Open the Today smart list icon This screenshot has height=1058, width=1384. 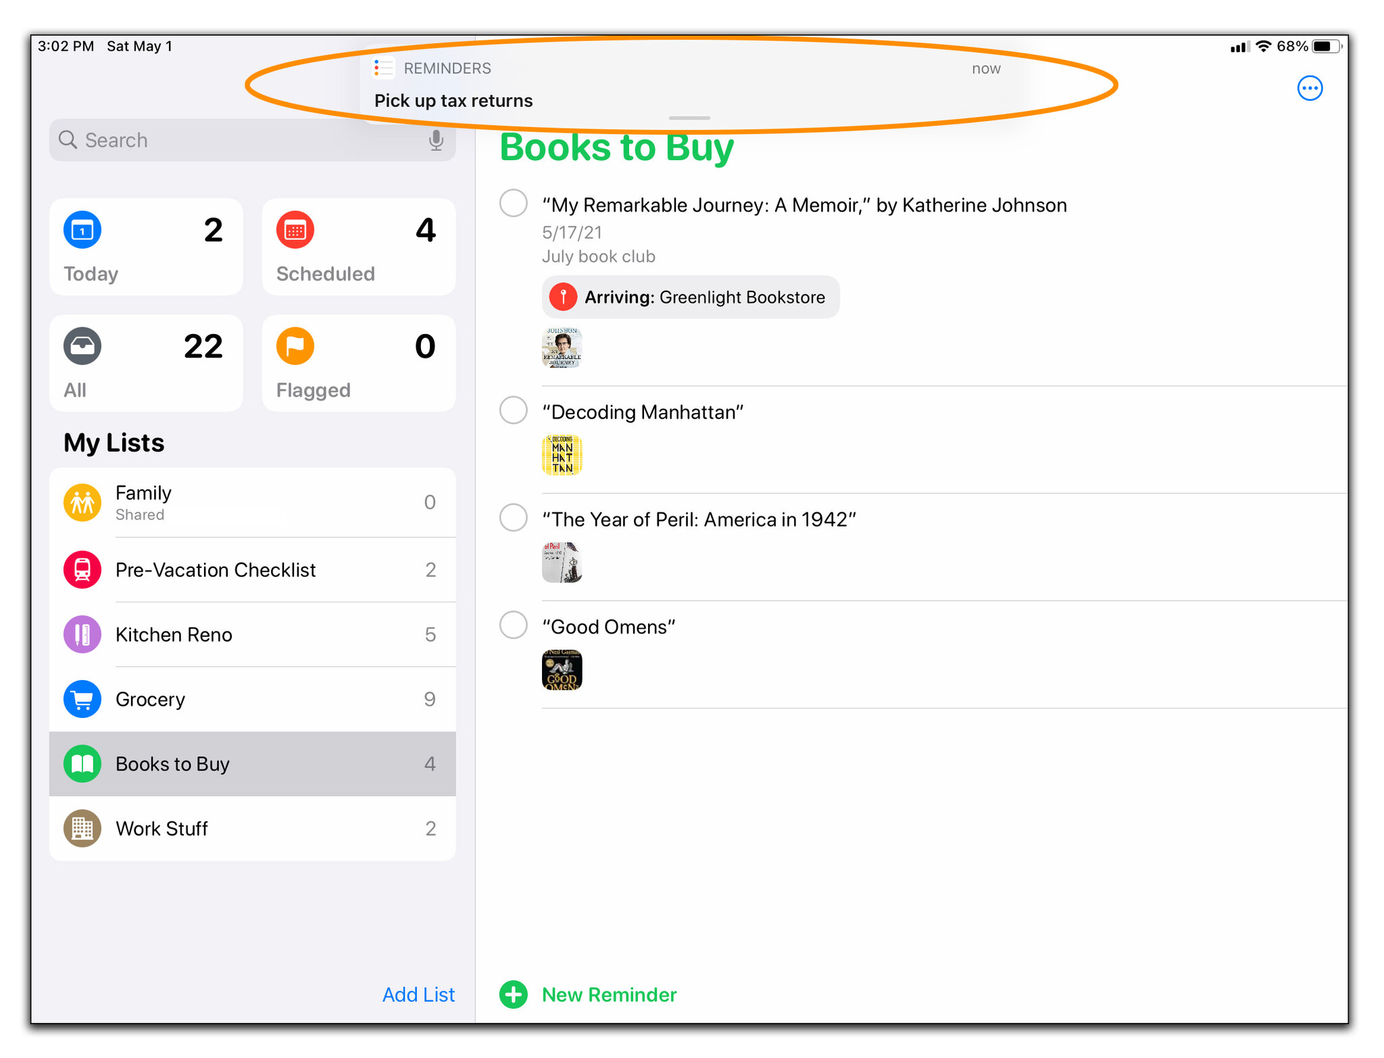click(x=82, y=231)
